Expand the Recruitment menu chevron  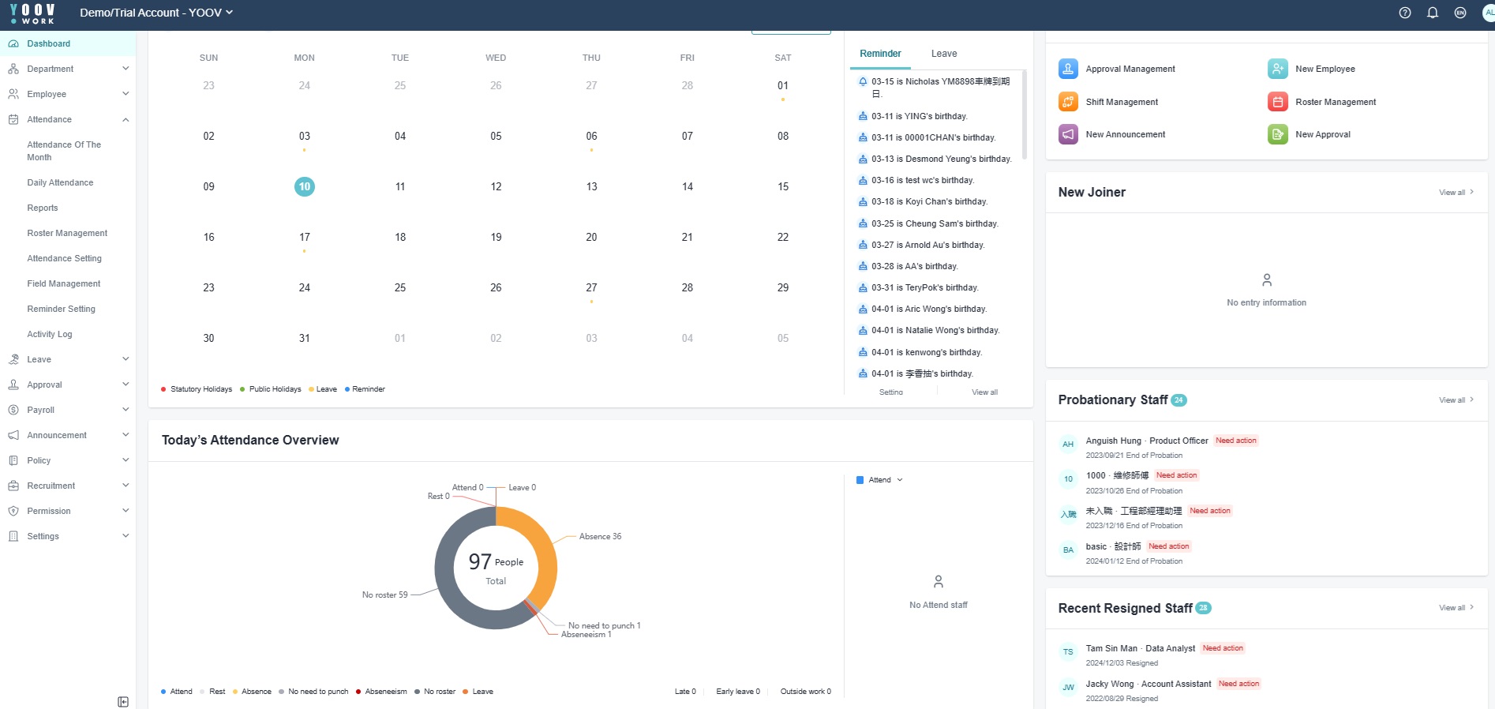126,486
